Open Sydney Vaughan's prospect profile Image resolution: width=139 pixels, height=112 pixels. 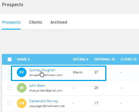click(x=42, y=70)
